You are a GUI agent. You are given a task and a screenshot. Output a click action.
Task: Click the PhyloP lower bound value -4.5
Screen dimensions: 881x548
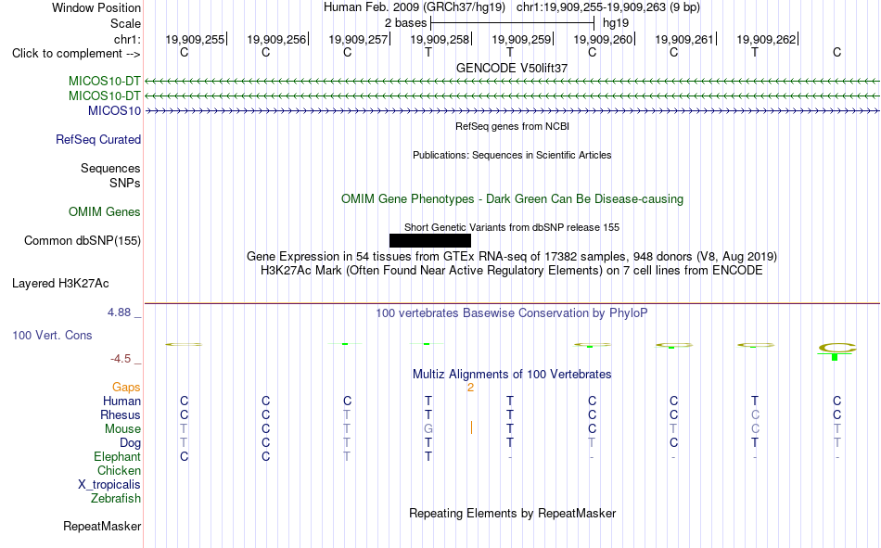click(x=121, y=359)
